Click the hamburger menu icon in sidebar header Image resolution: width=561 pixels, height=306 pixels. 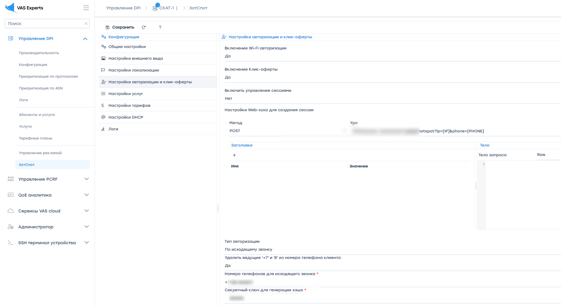86,8
